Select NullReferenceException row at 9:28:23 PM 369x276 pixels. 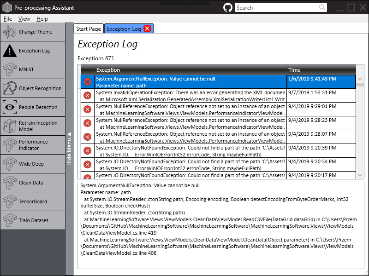218,123
